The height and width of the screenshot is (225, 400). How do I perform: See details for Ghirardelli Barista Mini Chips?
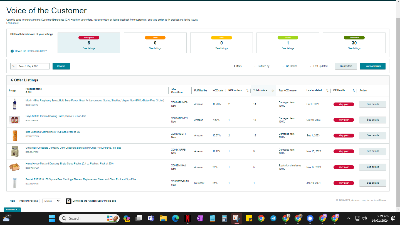tap(373, 151)
